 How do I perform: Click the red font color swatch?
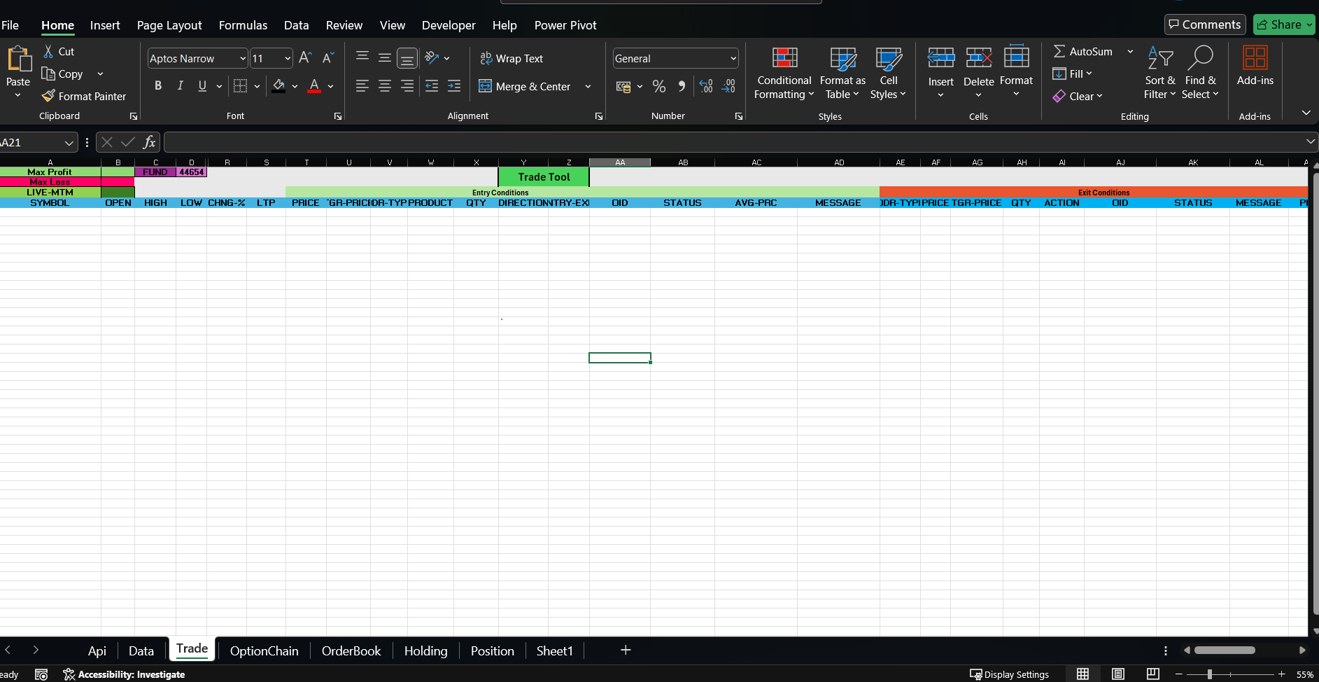coord(314,85)
